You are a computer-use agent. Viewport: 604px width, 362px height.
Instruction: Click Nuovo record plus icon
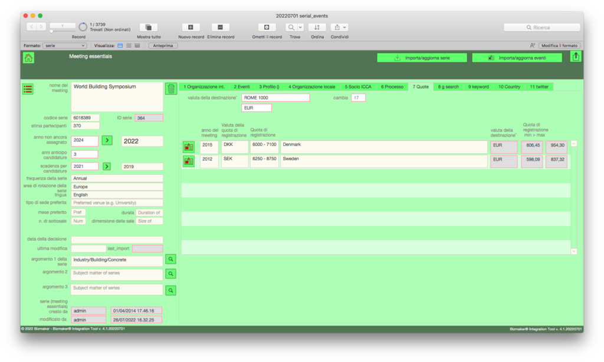[191, 27]
